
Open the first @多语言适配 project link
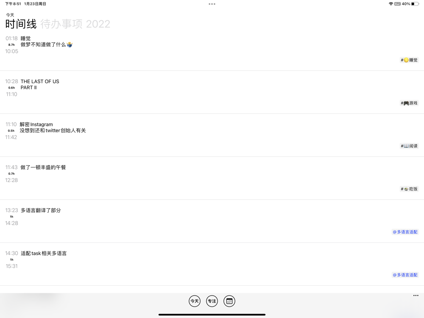405,232
